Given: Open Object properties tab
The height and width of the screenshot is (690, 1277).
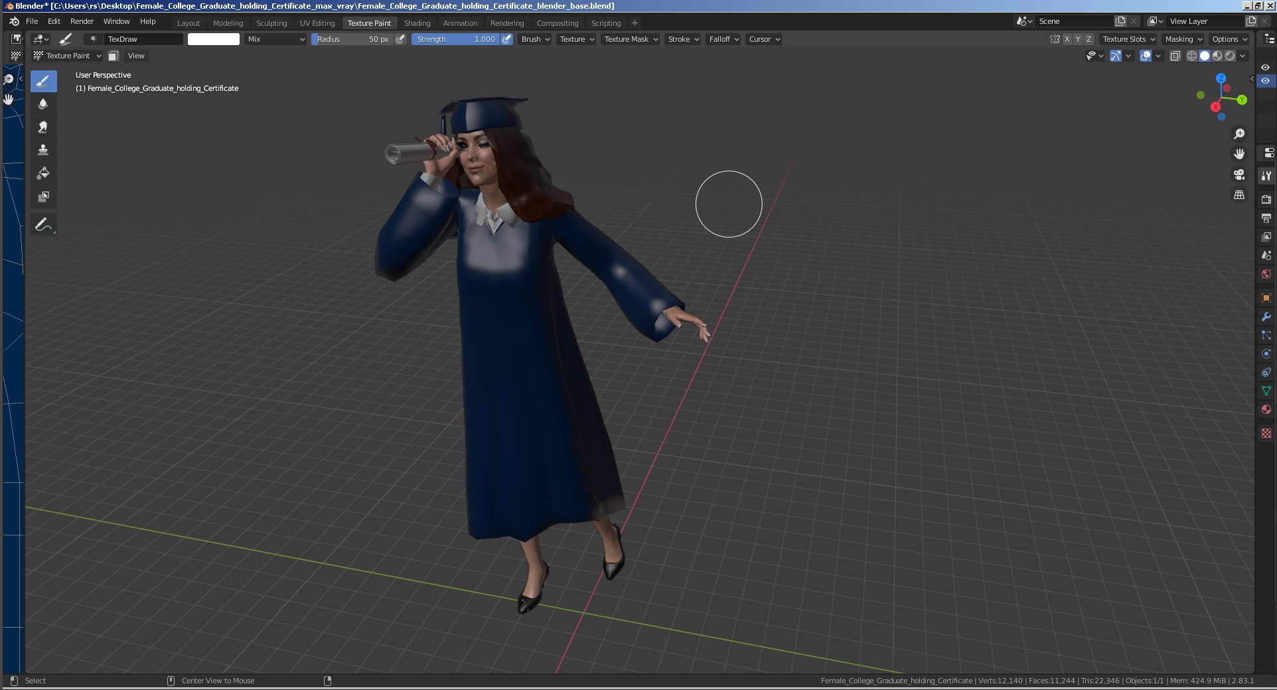Looking at the screenshot, I should point(1266,298).
